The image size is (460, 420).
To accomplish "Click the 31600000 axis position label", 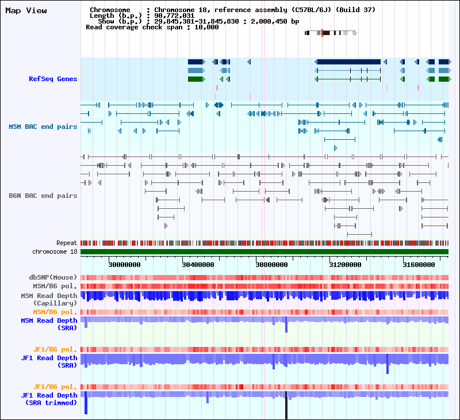I will click(x=419, y=265).
